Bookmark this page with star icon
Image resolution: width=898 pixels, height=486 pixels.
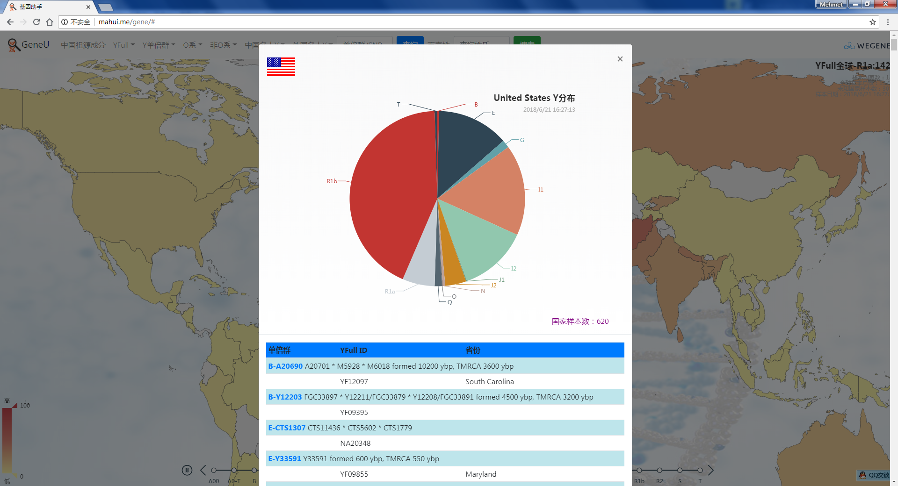tap(872, 22)
